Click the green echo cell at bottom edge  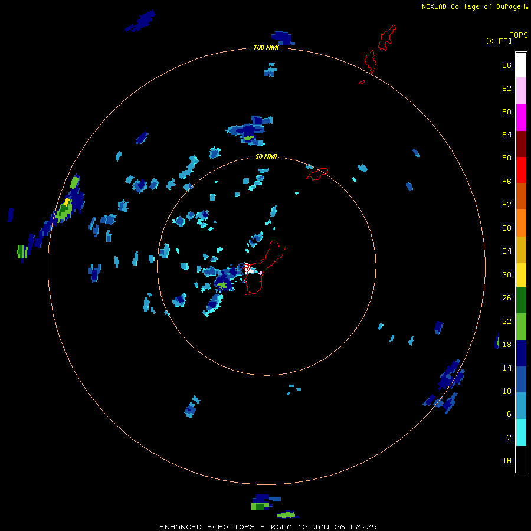tap(260, 506)
